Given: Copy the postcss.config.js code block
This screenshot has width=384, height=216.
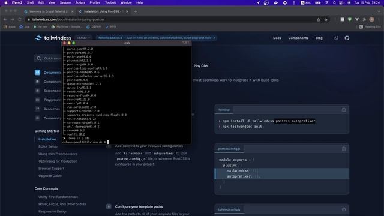Looking at the screenshot, I should [344, 149].
